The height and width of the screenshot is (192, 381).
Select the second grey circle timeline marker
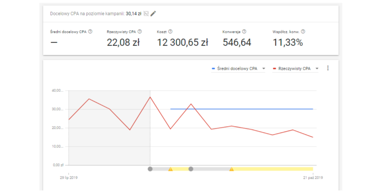(x=191, y=169)
